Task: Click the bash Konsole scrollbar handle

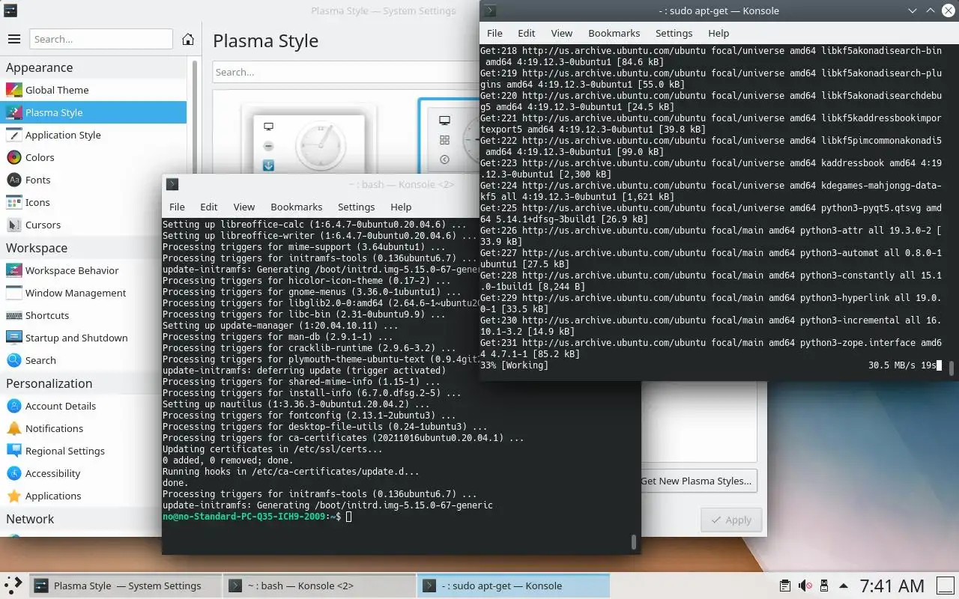Action: 634,541
